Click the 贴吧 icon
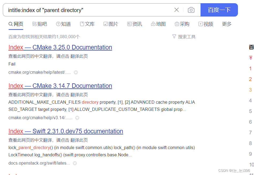The image size is (254, 175). point(34,24)
